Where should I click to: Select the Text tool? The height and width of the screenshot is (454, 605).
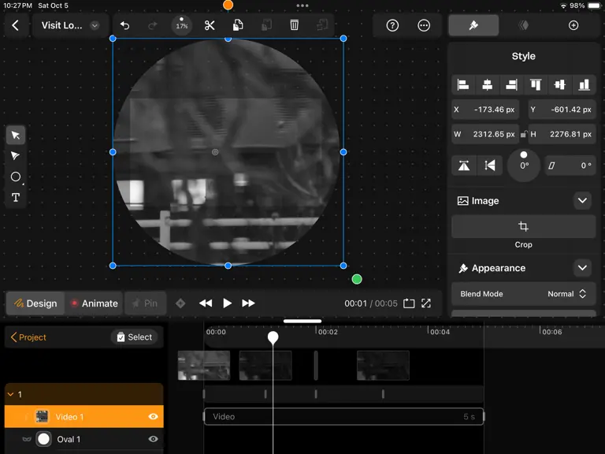[x=16, y=198]
